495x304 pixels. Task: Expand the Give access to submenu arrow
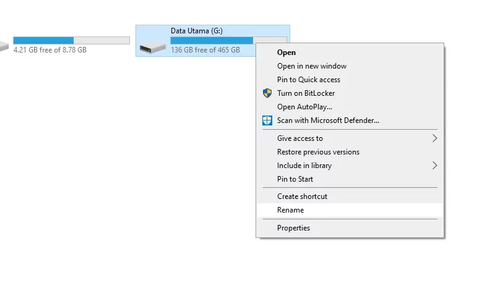pyautogui.click(x=435, y=138)
